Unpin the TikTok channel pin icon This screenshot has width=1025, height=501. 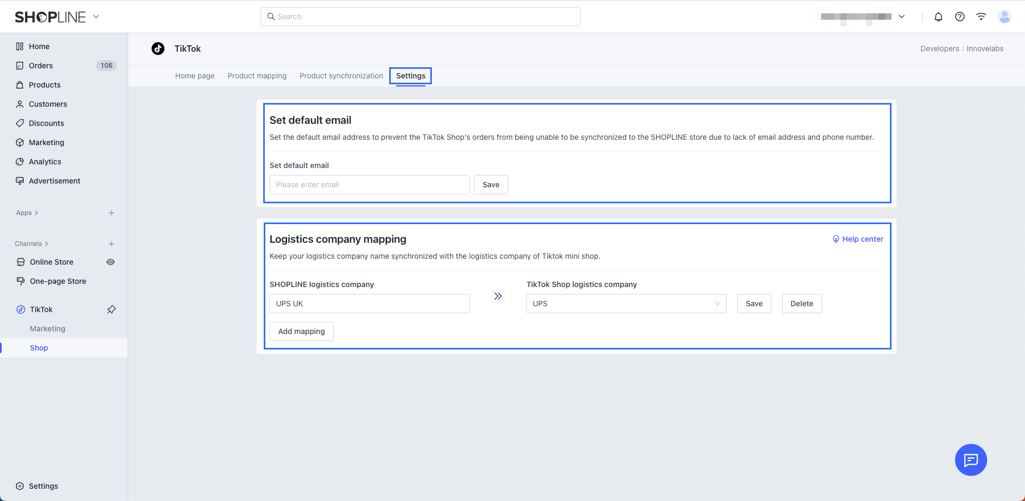point(112,309)
